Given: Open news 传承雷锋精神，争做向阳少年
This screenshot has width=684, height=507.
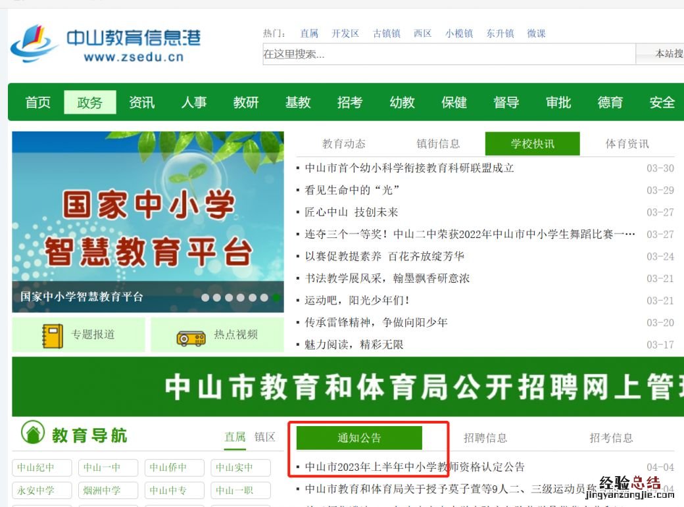Looking at the screenshot, I should pyautogui.click(x=376, y=322).
